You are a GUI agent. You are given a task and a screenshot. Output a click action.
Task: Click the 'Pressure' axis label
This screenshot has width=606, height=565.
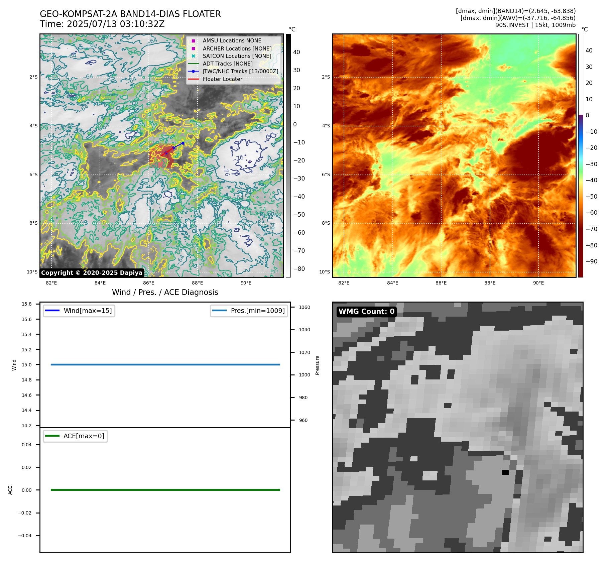coord(318,365)
